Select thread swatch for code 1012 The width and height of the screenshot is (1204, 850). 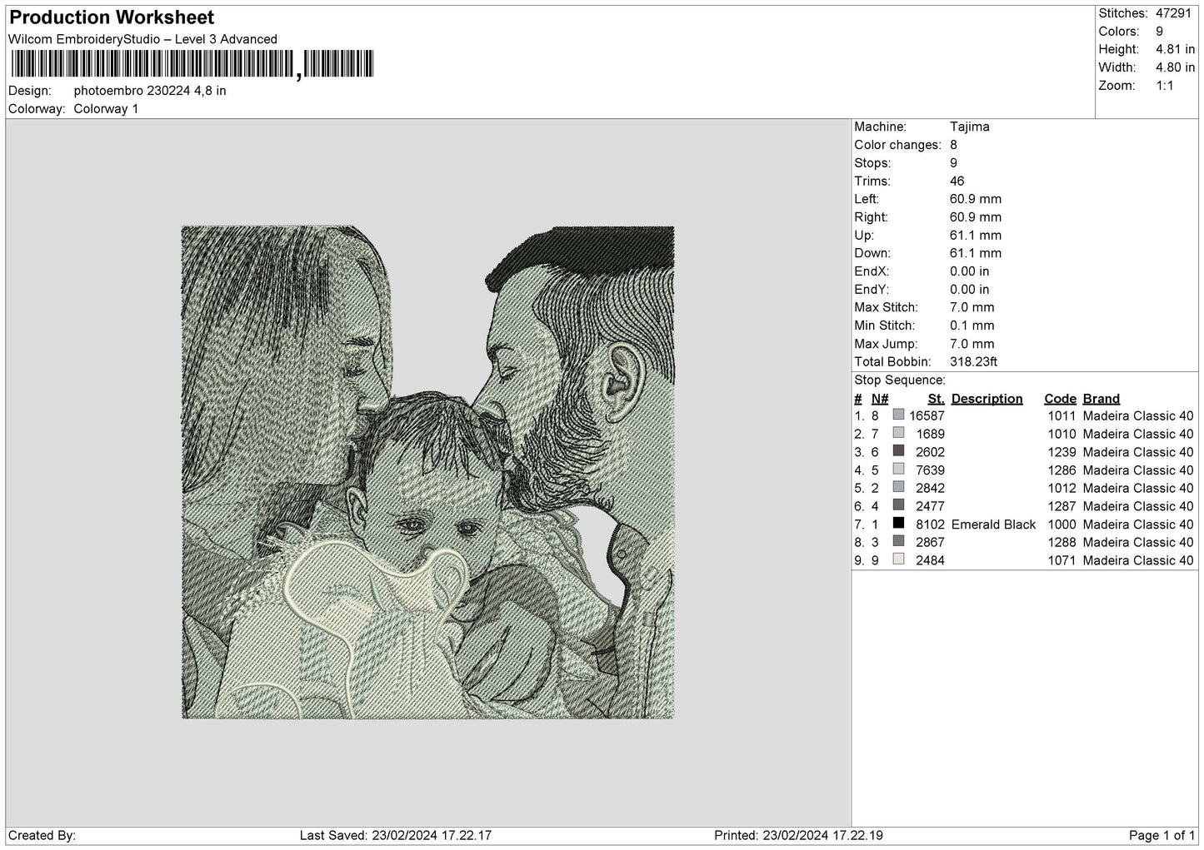tap(898, 487)
